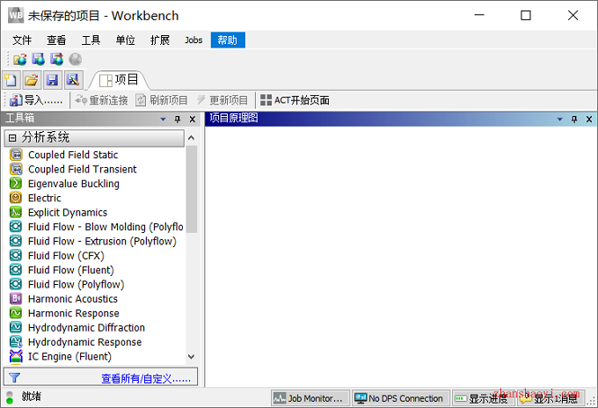The height and width of the screenshot is (408, 598).
Task: Click the 显示1消息 show messages button
Action: [551, 398]
